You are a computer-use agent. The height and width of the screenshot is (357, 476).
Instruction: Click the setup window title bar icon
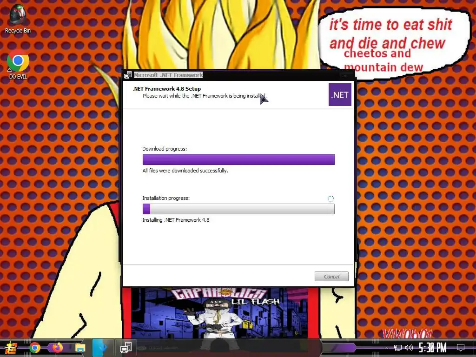coord(128,75)
